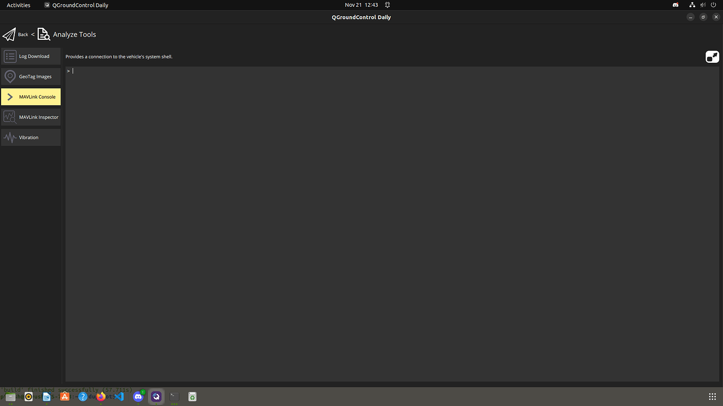This screenshot has width=723, height=406.
Task: Switch to GeoTag Images tool
Action: coord(31,76)
